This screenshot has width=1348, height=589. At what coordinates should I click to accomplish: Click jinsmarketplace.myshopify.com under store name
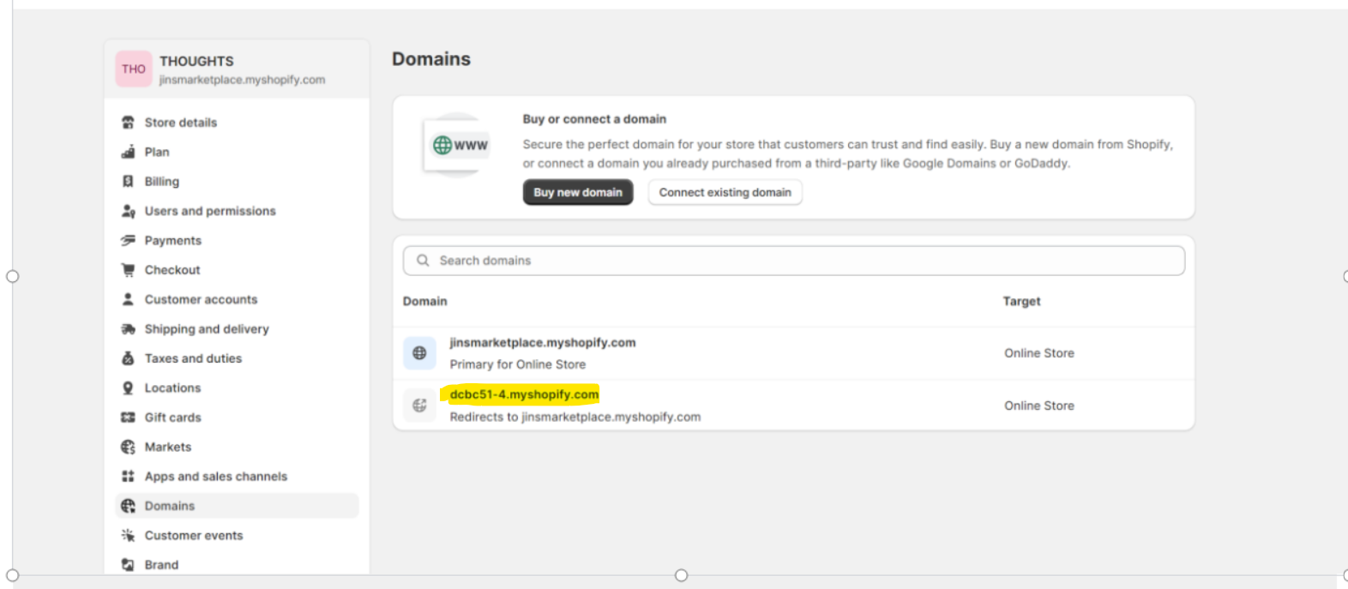tap(243, 80)
